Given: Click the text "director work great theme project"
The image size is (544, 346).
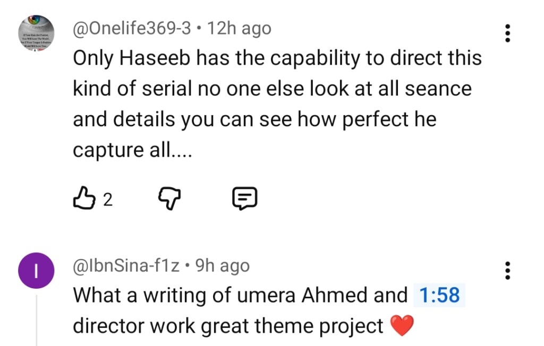Looking at the screenshot, I should pos(228,326).
